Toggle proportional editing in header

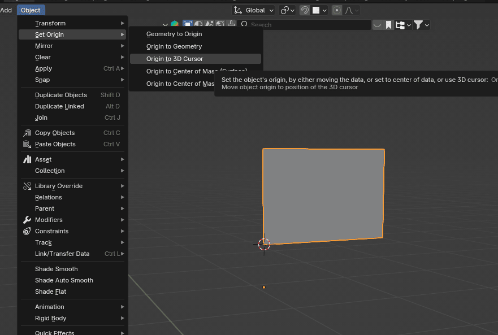coord(337,10)
